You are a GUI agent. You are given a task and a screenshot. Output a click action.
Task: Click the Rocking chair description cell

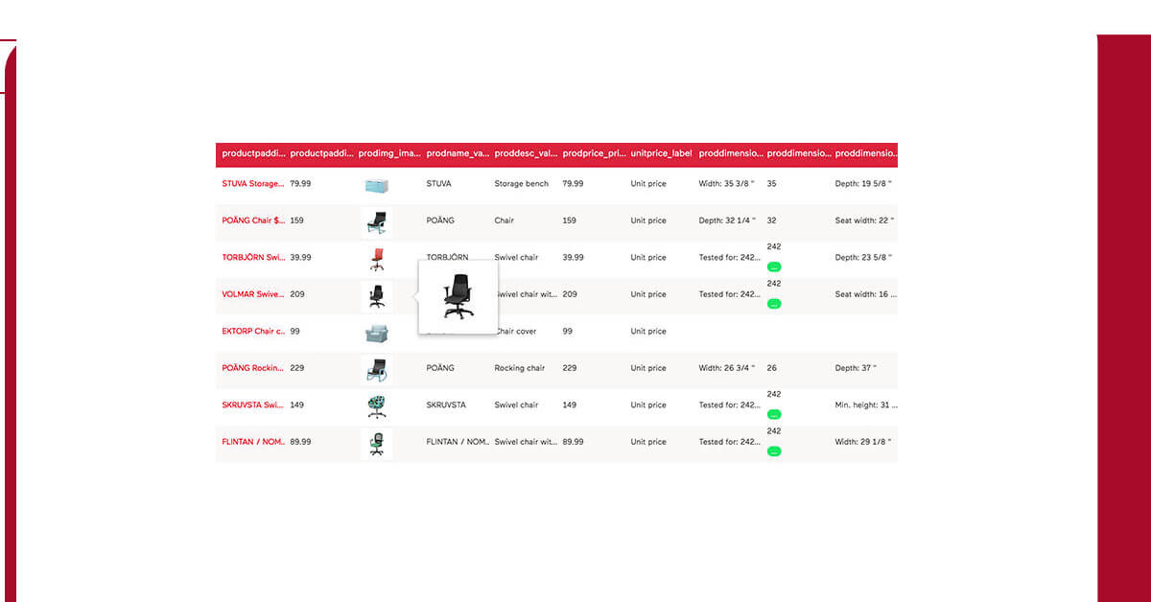[x=520, y=368]
